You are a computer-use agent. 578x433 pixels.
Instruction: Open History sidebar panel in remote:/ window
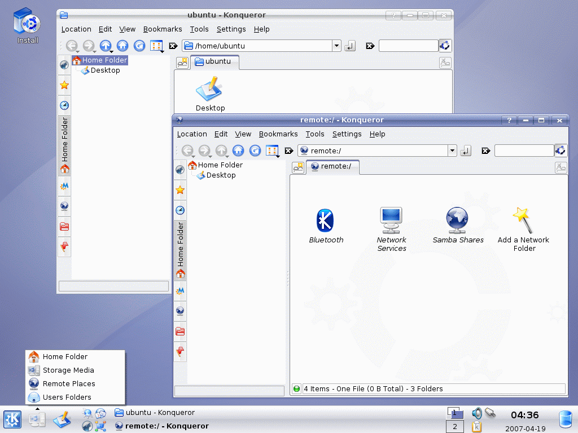(x=180, y=210)
